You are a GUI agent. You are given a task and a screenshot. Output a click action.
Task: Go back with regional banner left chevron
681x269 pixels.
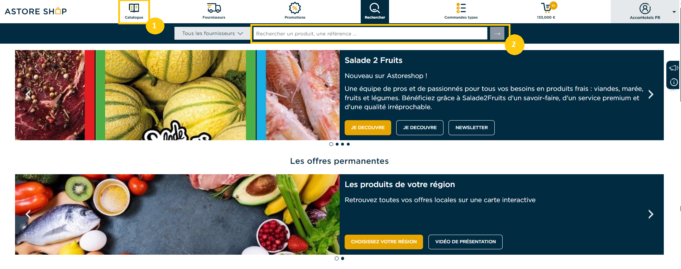[x=28, y=214]
